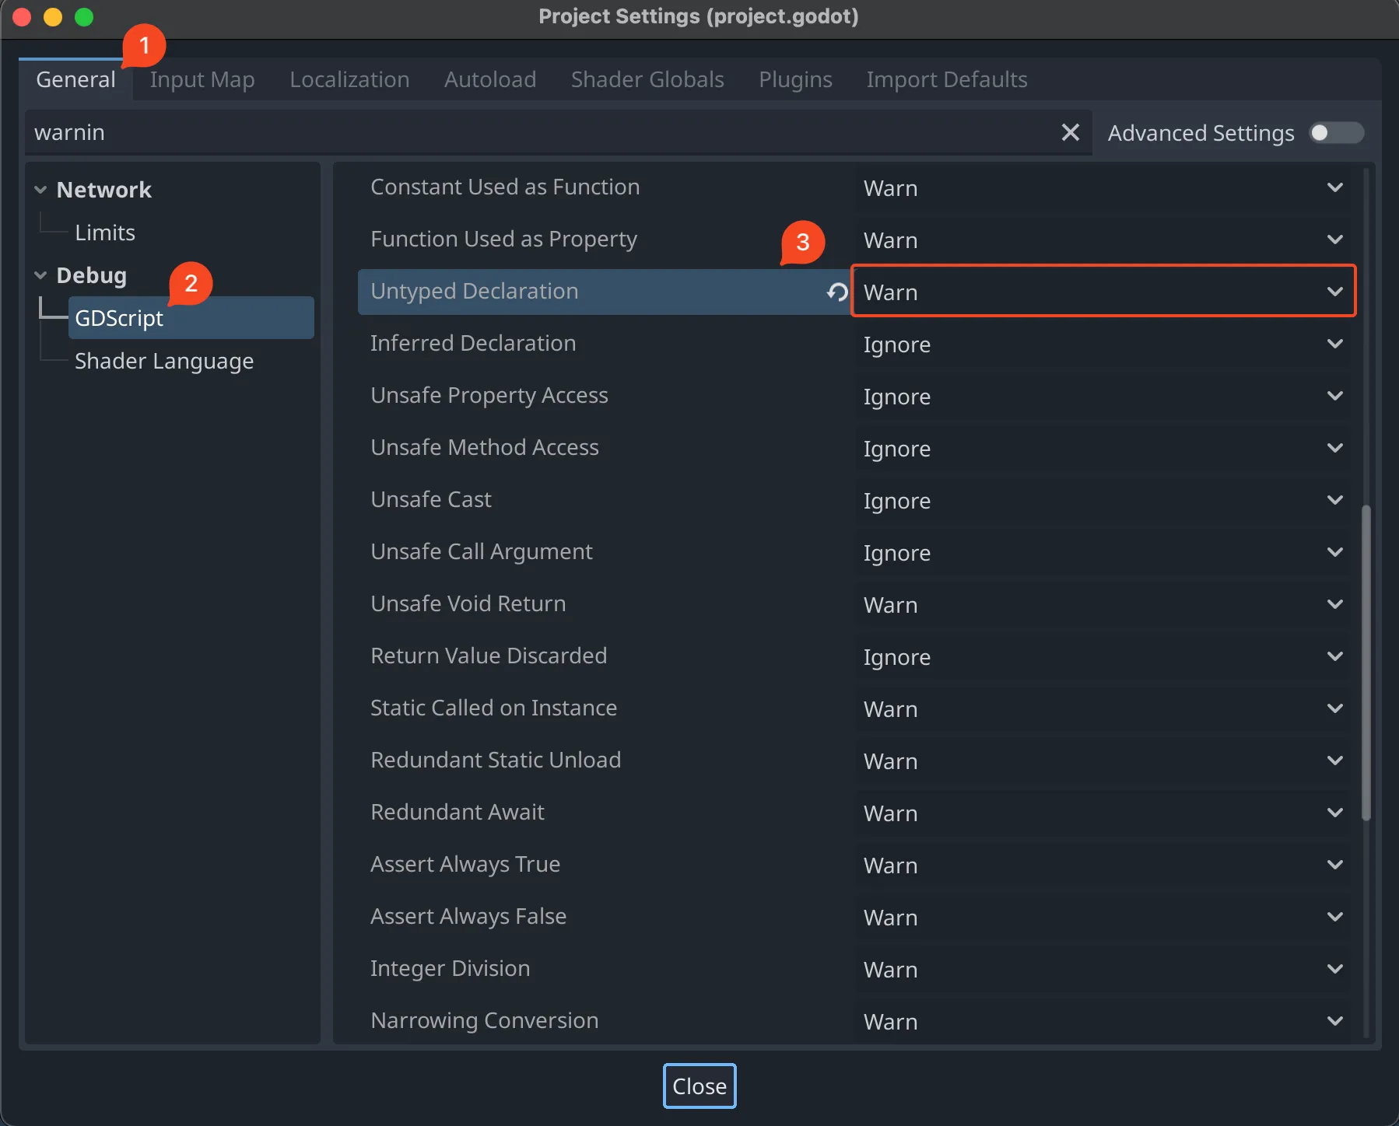Select Shader Language in the settings tree

pos(164,361)
